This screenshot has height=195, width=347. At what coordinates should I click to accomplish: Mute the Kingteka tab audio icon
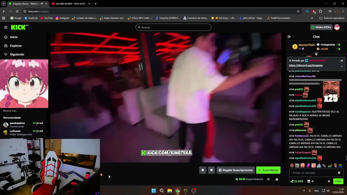42,4
